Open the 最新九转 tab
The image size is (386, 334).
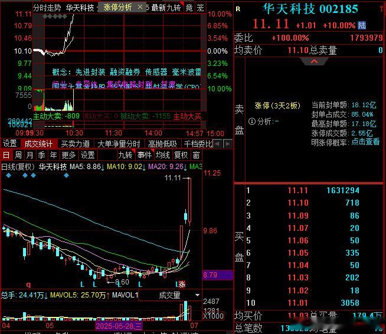point(166,8)
